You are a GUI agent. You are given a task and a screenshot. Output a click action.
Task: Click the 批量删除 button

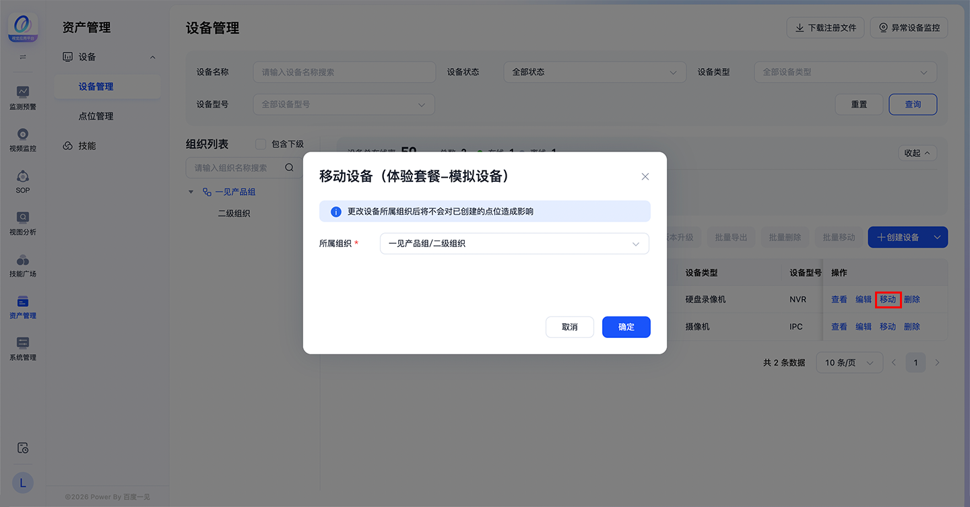(785, 238)
